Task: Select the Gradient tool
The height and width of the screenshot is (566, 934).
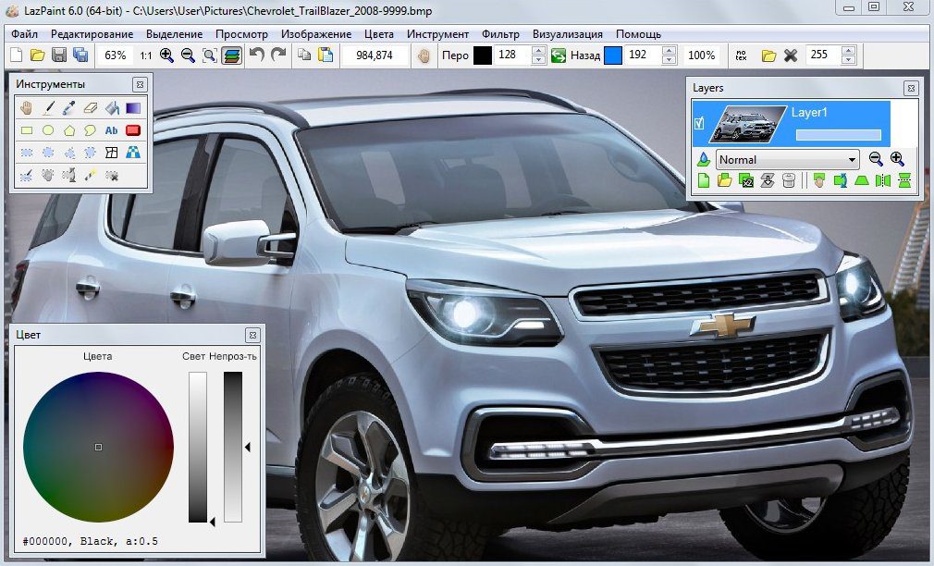Action: [x=133, y=108]
